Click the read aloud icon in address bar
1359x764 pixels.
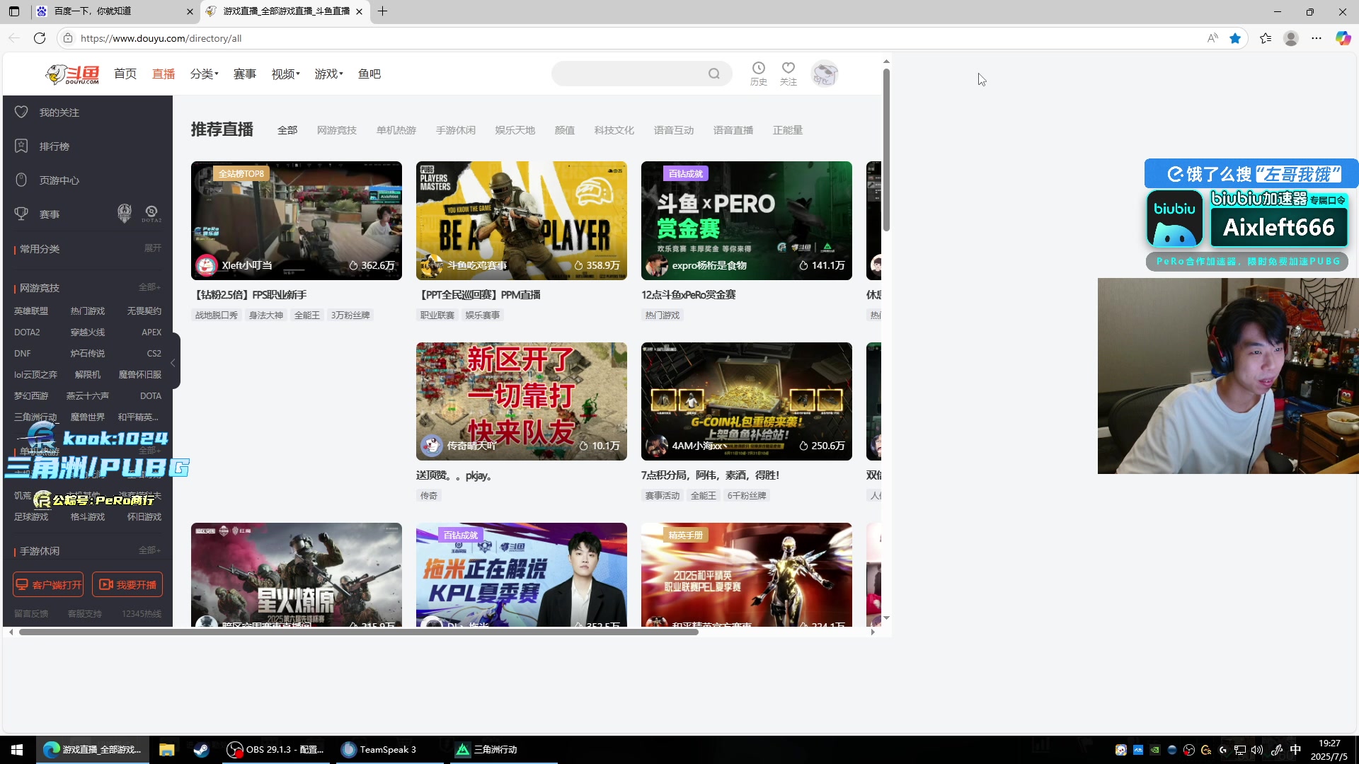coord(1212,38)
